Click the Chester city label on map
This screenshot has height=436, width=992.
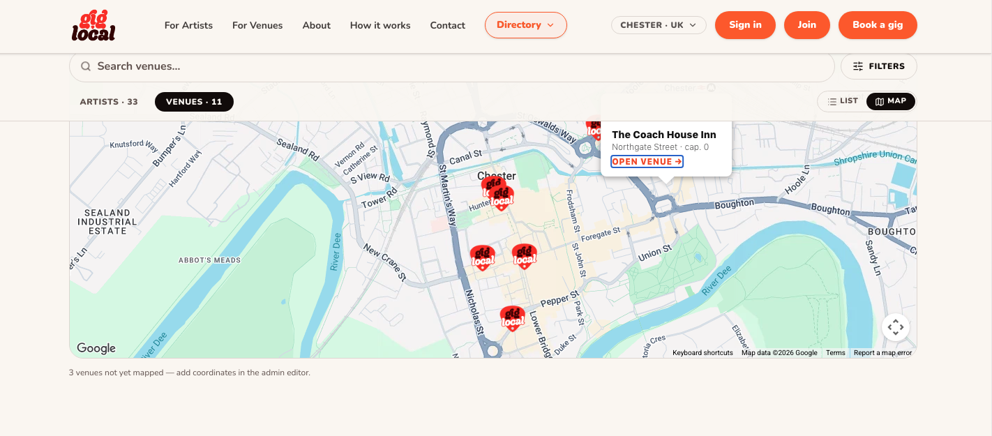[497, 176]
